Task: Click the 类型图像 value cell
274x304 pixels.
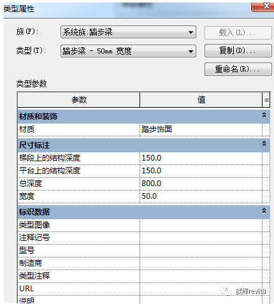Action: [x=201, y=225]
